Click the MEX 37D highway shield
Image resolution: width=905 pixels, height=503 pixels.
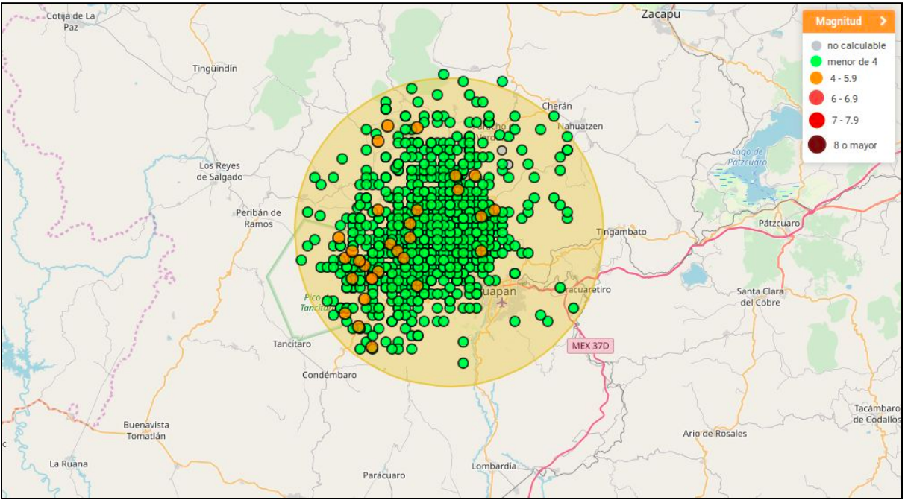(x=589, y=346)
